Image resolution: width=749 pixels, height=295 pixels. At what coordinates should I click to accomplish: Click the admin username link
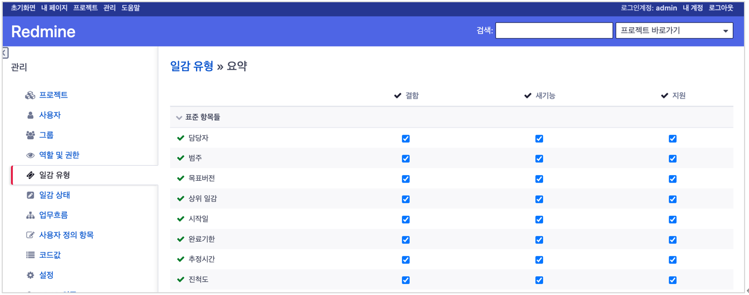point(666,8)
